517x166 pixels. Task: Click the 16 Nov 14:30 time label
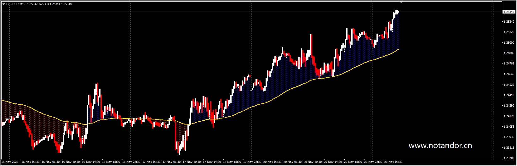click(91, 162)
